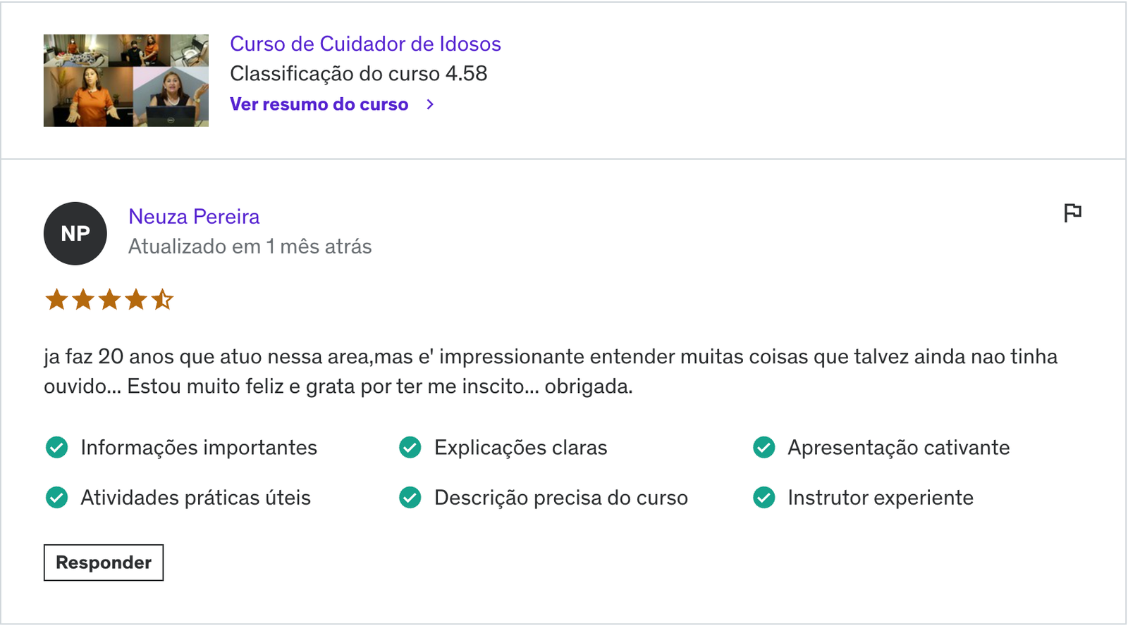Click Ver resumo do curso link
This screenshot has height=628, width=1128.
coord(319,104)
